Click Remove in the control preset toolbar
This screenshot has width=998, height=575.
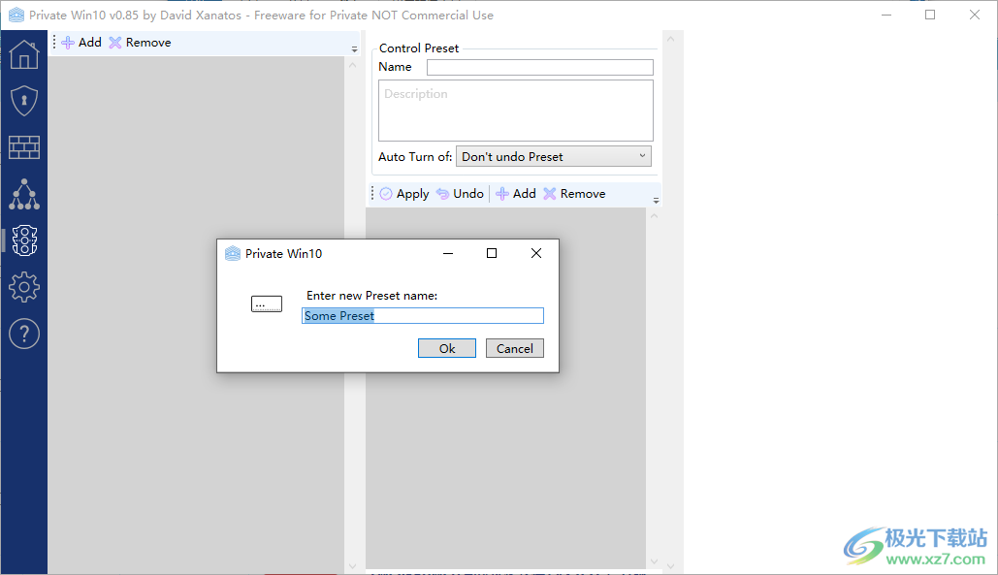point(574,194)
